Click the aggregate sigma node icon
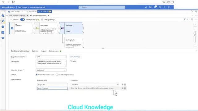This screenshot has width=198, height=111. 37,28
